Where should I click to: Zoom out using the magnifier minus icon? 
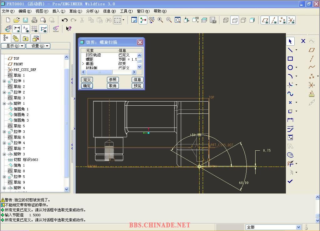[169, 20]
